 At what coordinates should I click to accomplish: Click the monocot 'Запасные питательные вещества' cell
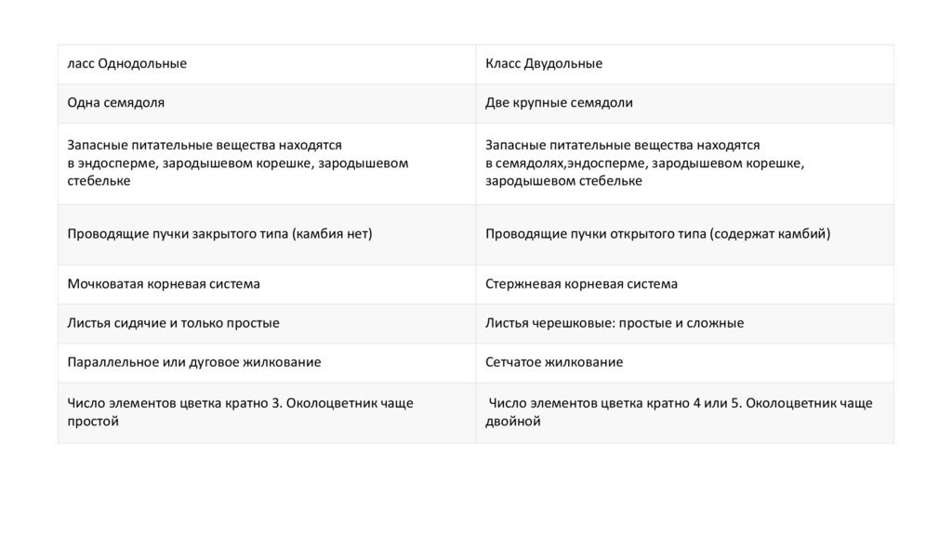237,162
